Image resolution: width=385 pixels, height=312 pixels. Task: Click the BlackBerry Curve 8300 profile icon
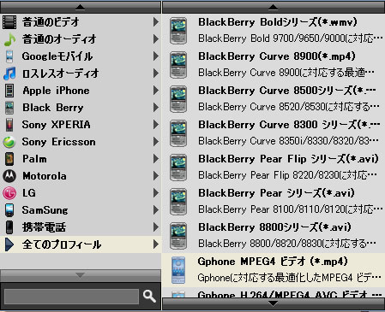click(178, 133)
